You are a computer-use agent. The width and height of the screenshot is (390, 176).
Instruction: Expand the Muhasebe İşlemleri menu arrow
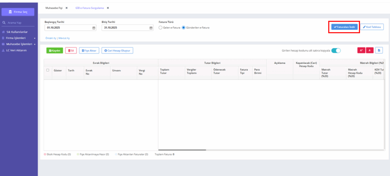35,44
